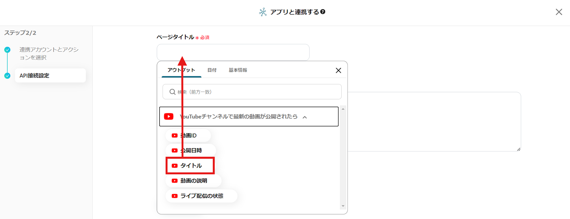Select the 動画ID output chip
The width and height of the screenshot is (570, 219).
[188, 135]
